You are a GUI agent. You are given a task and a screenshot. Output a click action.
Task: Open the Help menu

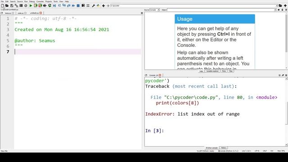pyautogui.click(x=67, y=1)
